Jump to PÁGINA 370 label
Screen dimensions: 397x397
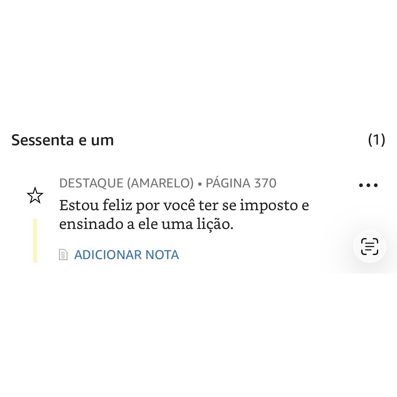[x=241, y=183]
